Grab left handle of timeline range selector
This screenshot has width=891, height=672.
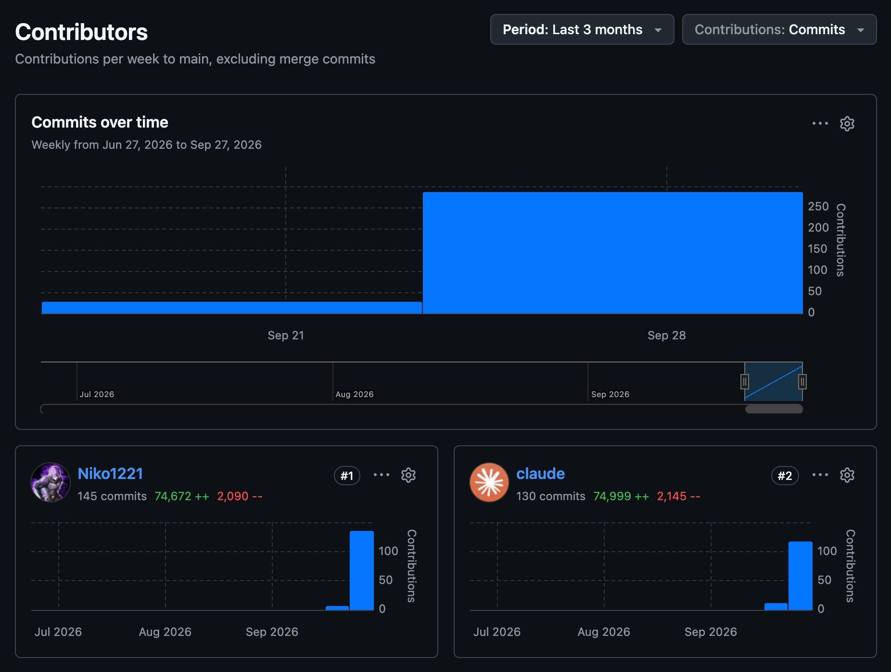744,382
